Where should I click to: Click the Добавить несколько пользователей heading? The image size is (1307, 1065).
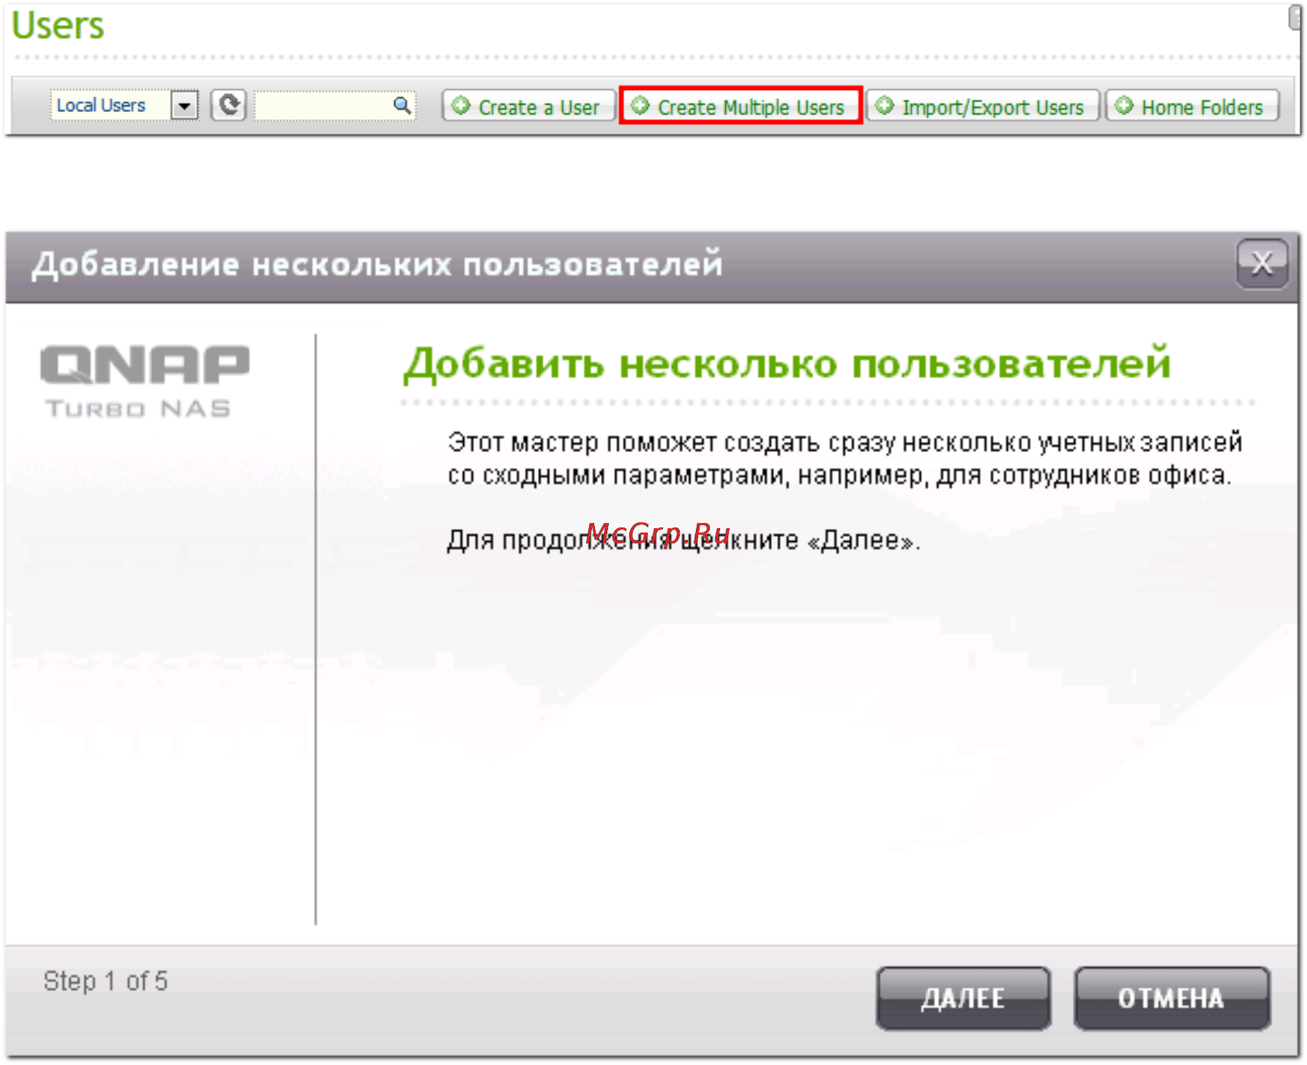(x=787, y=364)
